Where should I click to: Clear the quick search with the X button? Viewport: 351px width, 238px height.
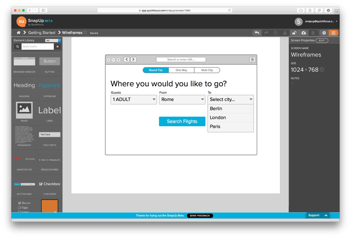click(x=58, y=46)
